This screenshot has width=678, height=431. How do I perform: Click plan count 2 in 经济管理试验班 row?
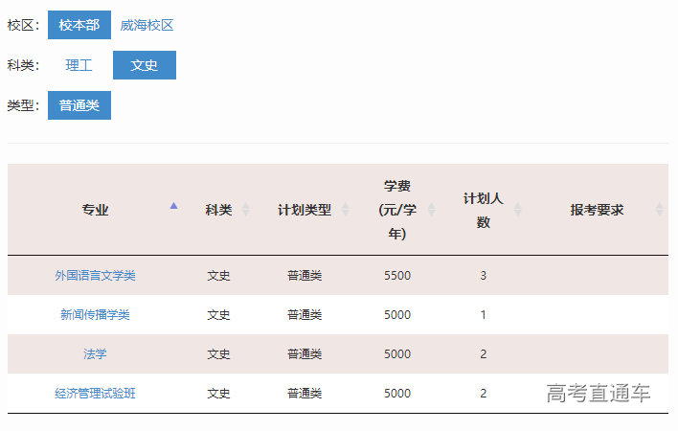(483, 394)
